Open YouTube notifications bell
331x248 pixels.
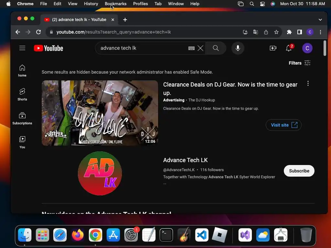pyautogui.click(x=289, y=48)
